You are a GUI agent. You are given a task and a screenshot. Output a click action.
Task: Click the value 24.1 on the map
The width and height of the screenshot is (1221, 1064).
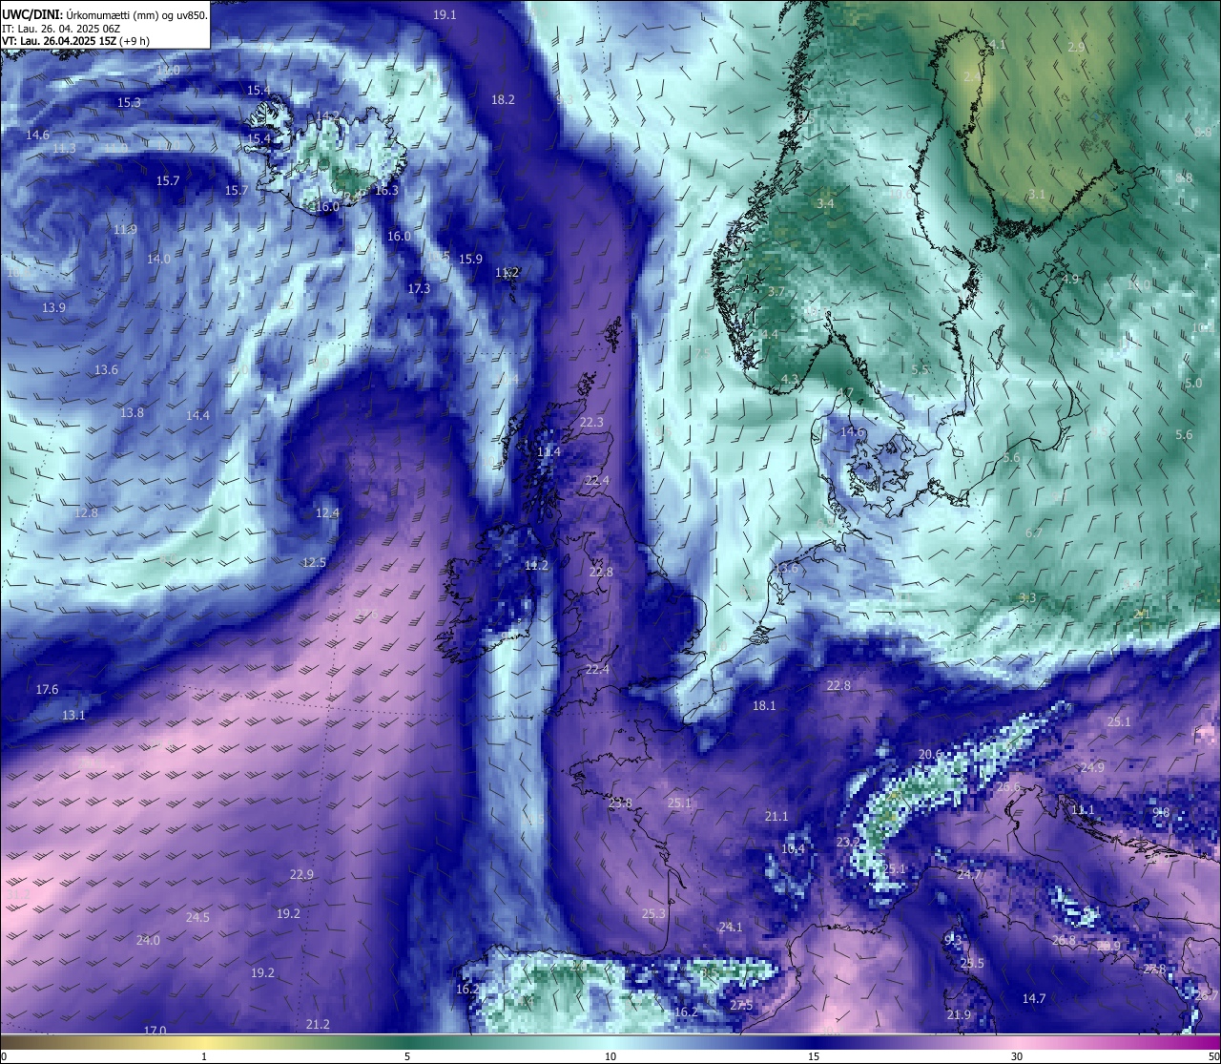tap(731, 928)
